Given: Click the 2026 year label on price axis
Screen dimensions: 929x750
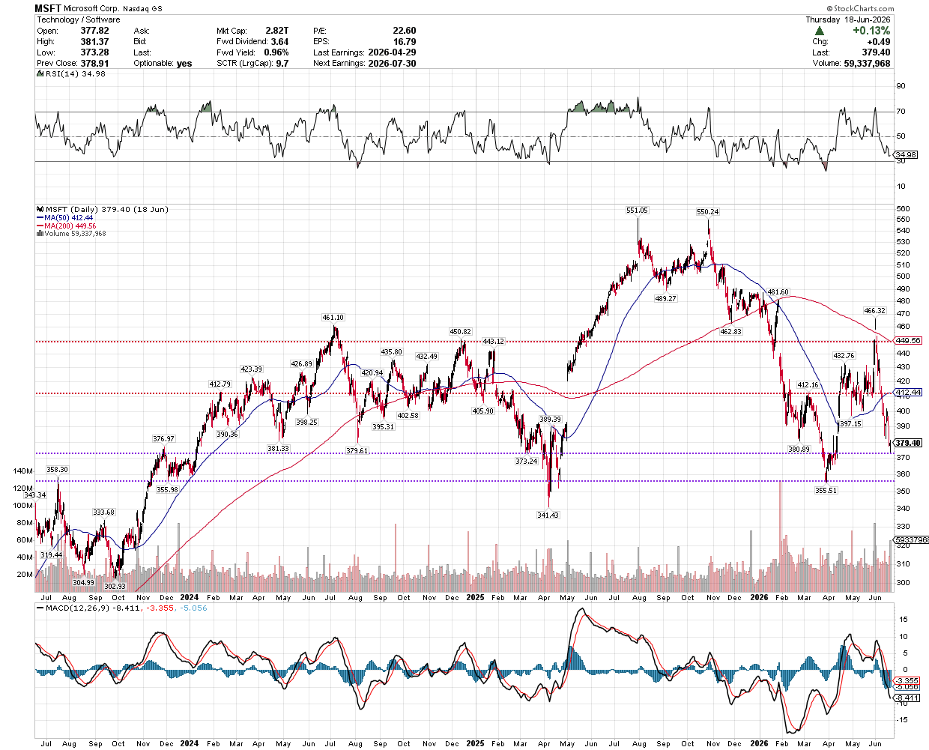Looking at the screenshot, I should click(x=760, y=597).
